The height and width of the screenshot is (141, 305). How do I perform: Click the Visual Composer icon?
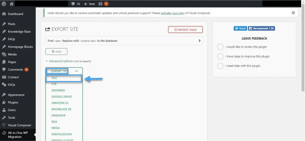coord(4,125)
